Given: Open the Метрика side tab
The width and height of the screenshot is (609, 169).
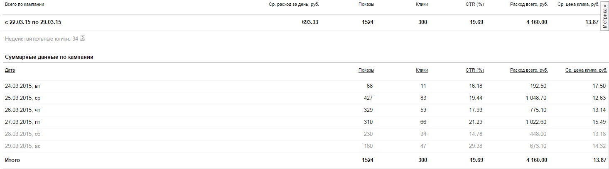Looking at the screenshot, I should pos(605,16).
